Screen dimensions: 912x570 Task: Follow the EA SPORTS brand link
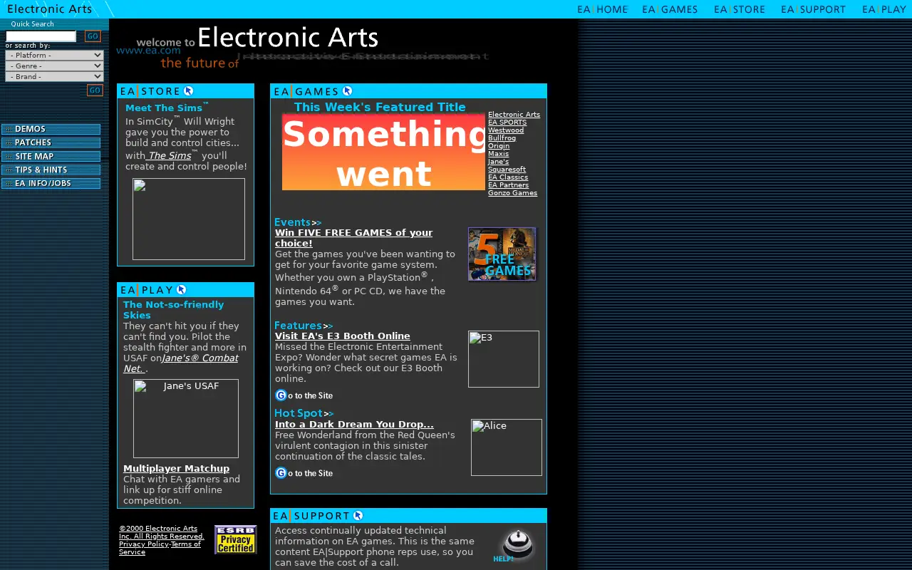point(507,123)
